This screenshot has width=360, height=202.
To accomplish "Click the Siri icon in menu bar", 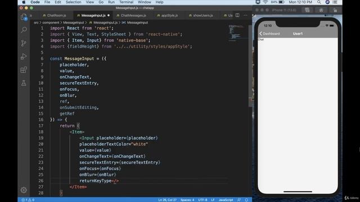I will [x=327, y=2].
